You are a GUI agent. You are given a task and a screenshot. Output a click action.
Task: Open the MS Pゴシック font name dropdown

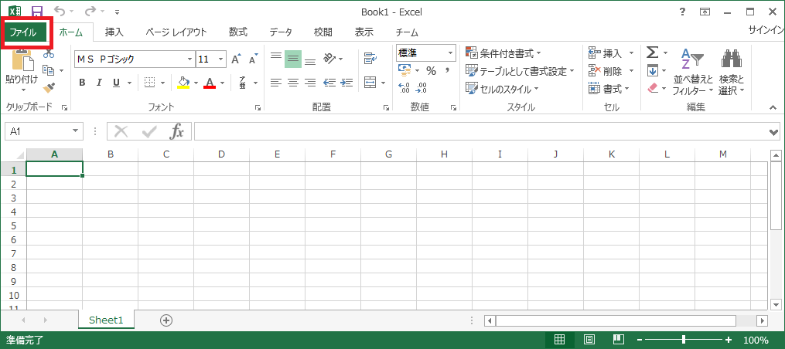click(x=189, y=59)
